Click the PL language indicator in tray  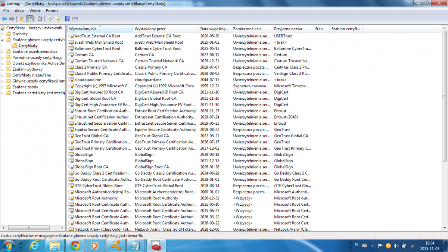click(357, 245)
